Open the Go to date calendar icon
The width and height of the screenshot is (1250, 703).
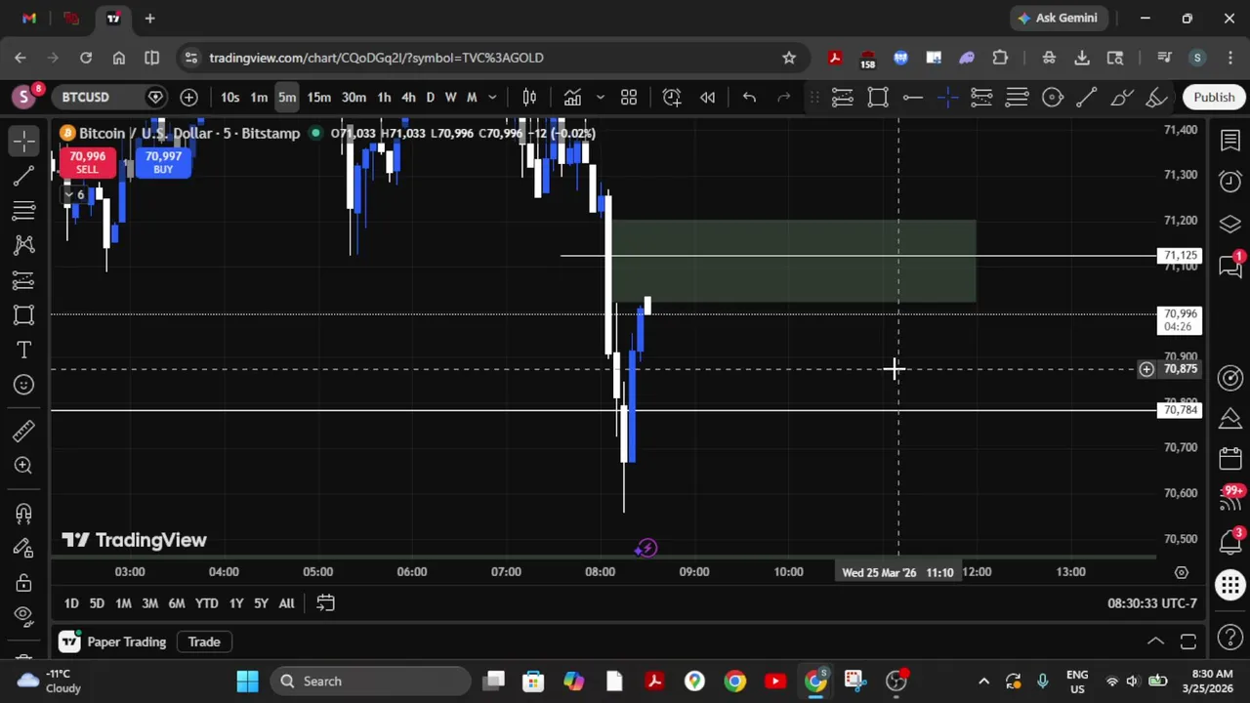[x=325, y=603]
